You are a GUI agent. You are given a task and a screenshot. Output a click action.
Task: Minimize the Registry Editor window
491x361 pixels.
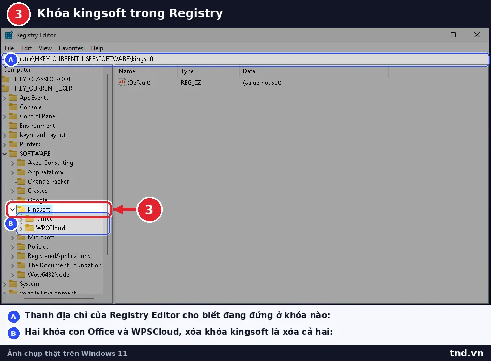(x=430, y=35)
